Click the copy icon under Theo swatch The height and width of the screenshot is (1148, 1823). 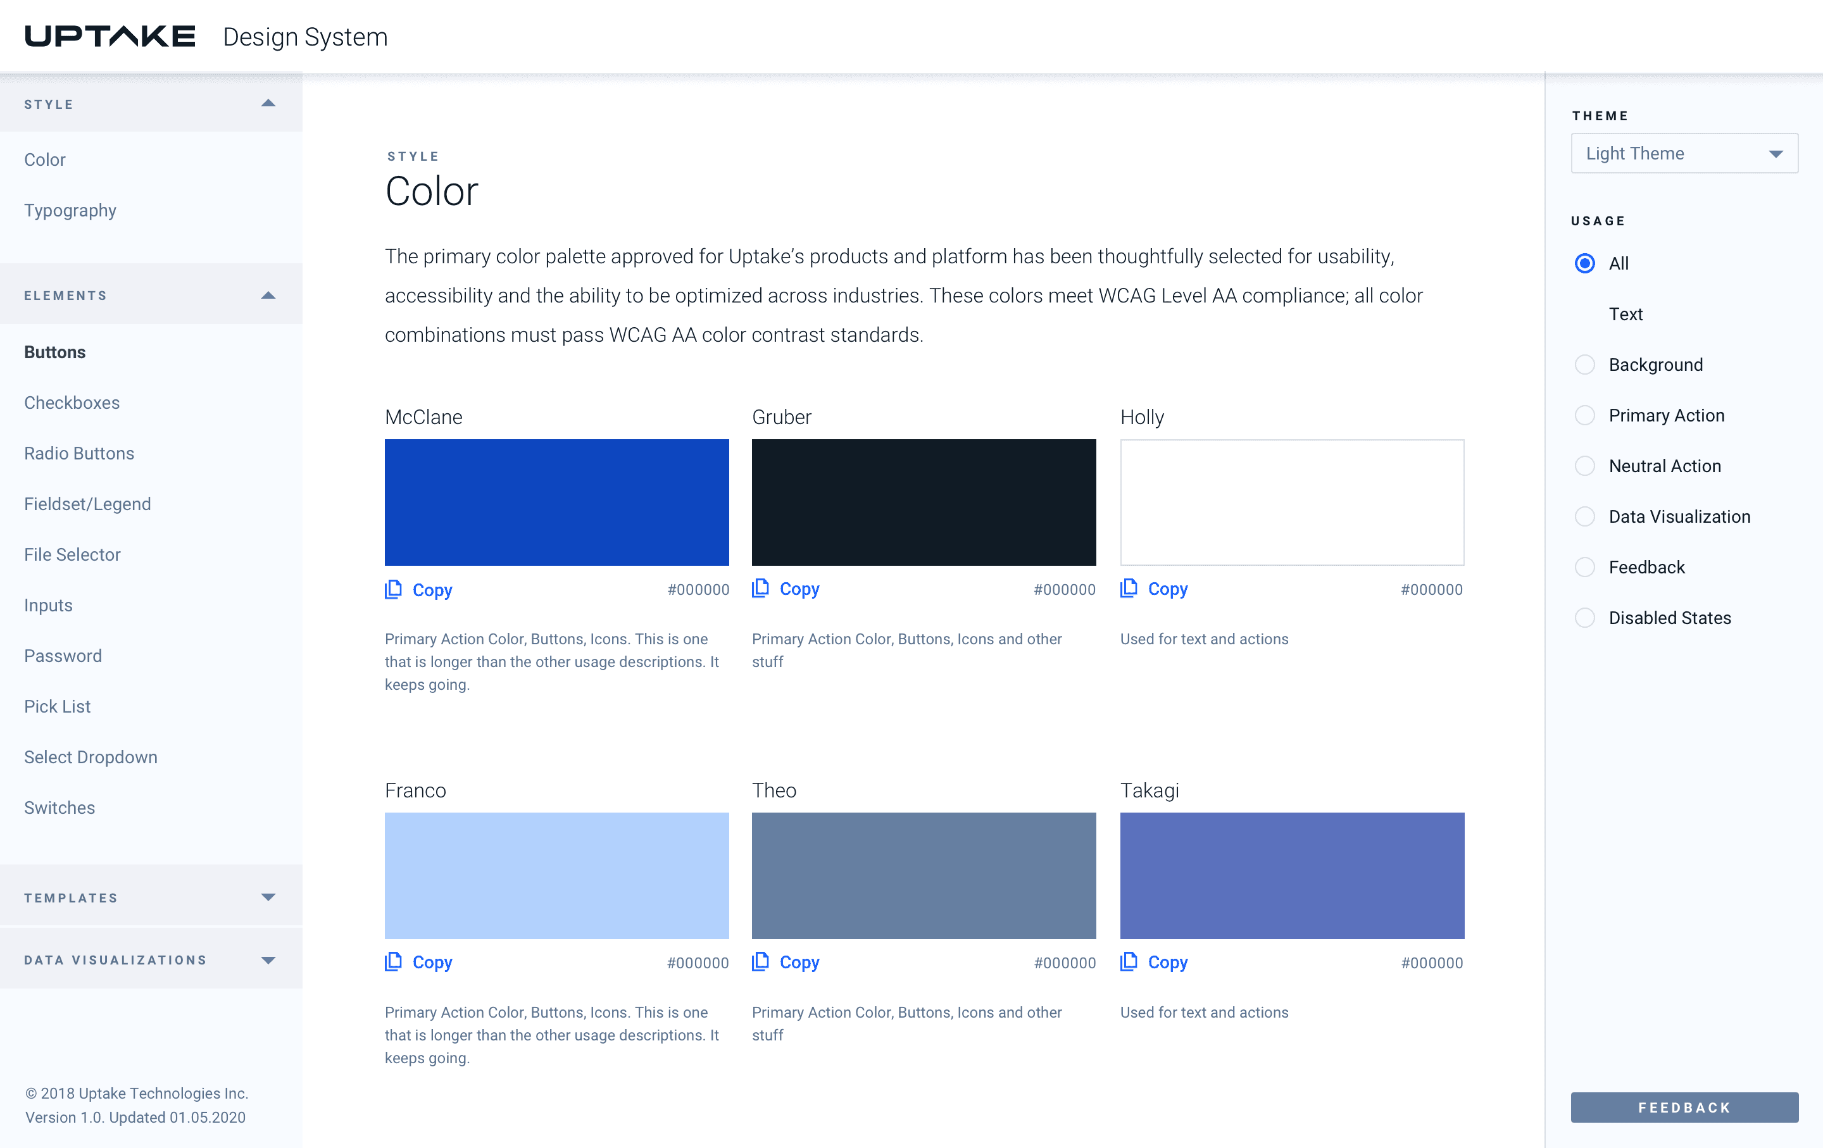click(x=760, y=962)
